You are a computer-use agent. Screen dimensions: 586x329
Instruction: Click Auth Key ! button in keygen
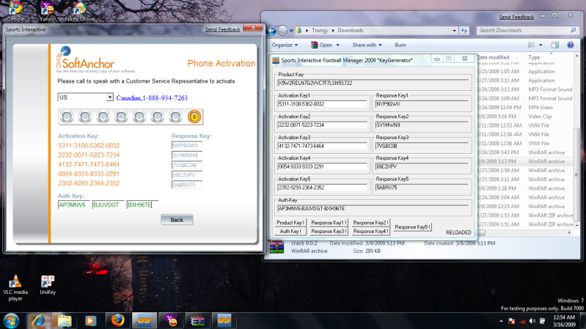click(290, 231)
